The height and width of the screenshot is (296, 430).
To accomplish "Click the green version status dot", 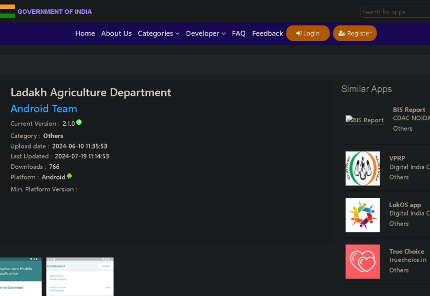I will click(79, 122).
